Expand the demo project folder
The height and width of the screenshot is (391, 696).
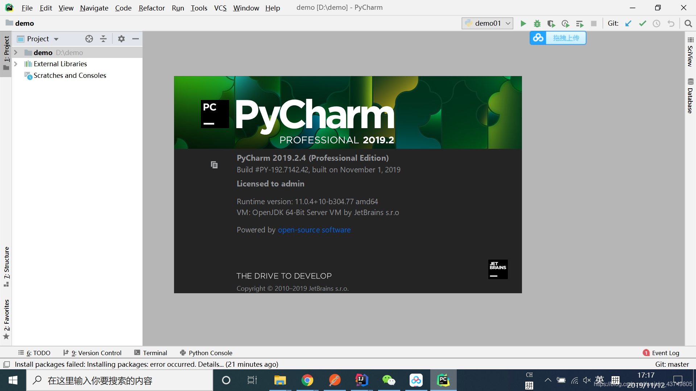coord(16,52)
